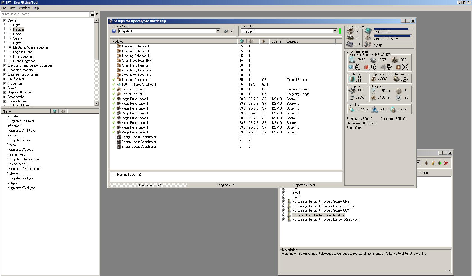This screenshot has width=472, height=276.
Task: Open the Window menu
Action: click(x=24, y=8)
